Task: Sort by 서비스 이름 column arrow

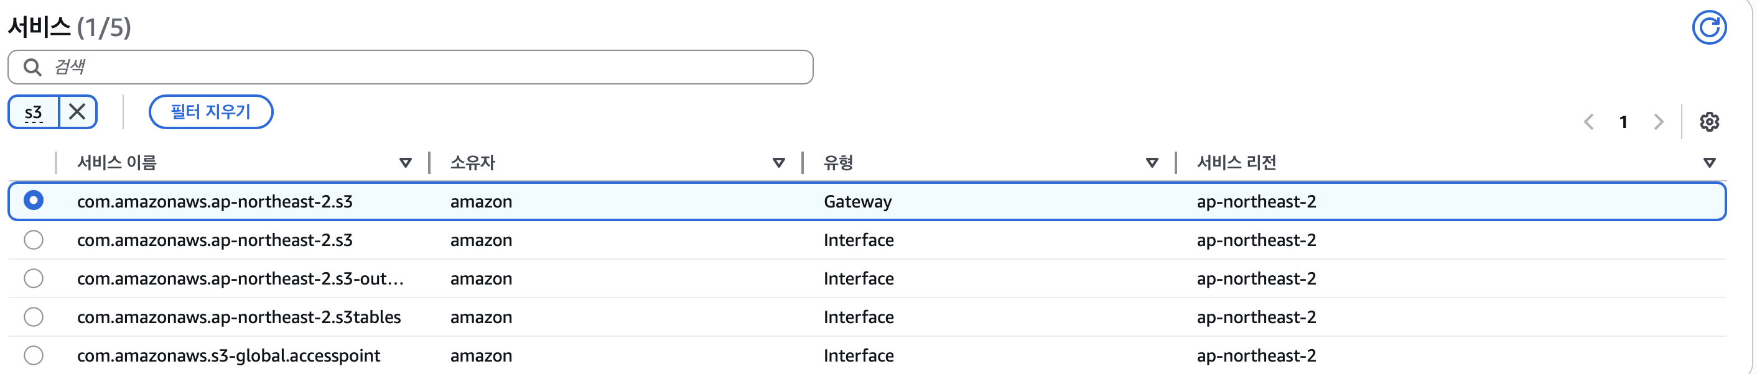Action: (405, 163)
